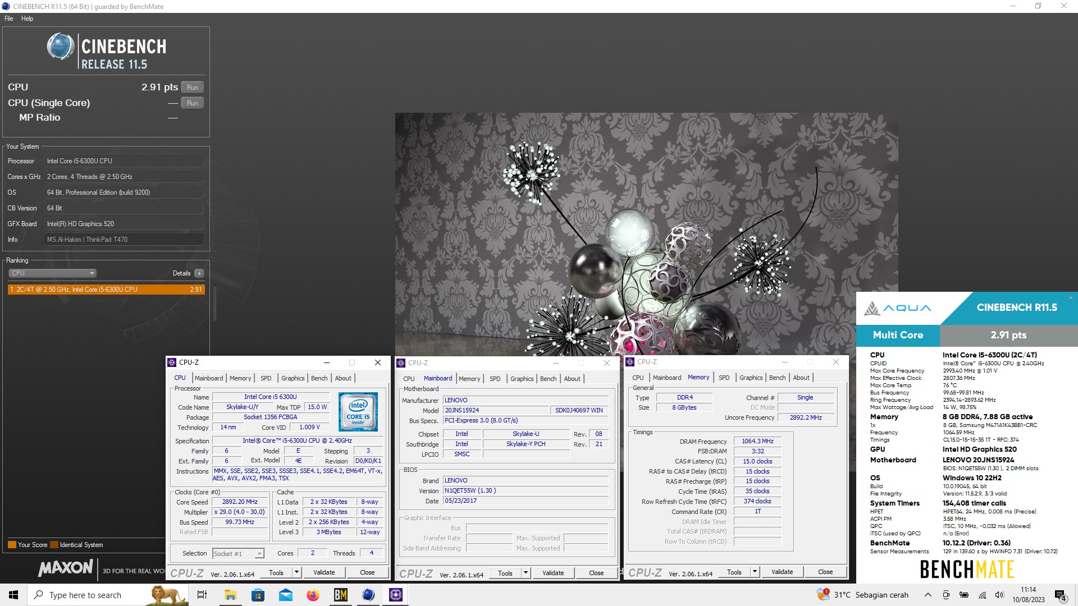Close the BenchMate result overlay
This screenshot has height=606, width=1078.
point(1071,298)
